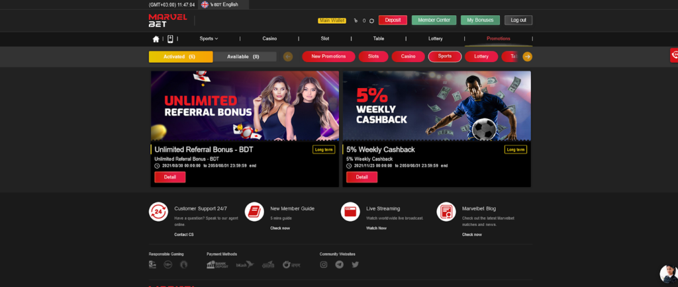678x287 pixels.
Task: Open the Member Center
Action: tap(434, 20)
